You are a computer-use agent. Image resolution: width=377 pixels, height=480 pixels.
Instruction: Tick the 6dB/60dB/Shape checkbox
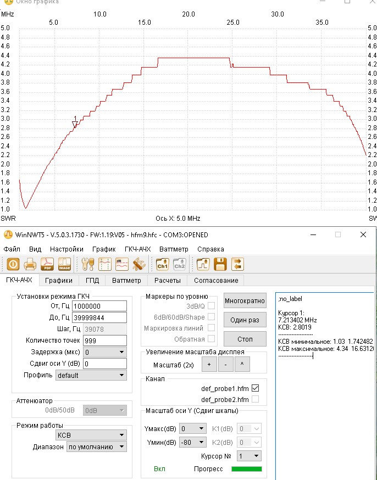click(211, 317)
